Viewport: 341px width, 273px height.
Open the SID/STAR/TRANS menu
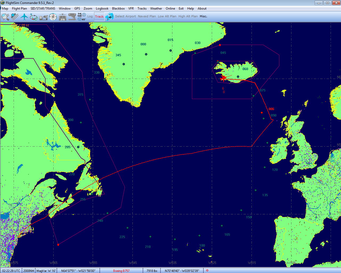pos(43,9)
